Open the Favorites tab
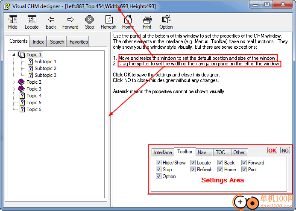Image resolution: width=296 pixels, height=211 pixels. 79,42
